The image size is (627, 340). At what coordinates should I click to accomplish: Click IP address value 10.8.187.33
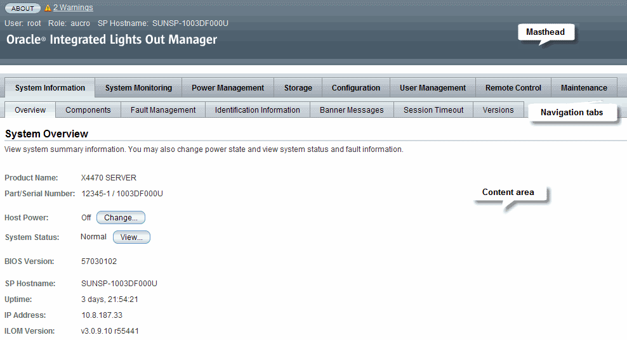click(x=102, y=315)
